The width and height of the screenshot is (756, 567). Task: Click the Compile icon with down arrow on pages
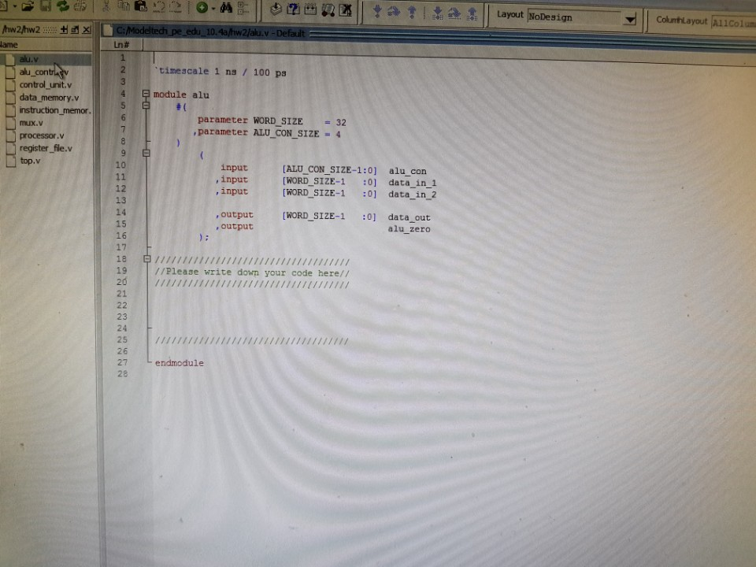(276, 9)
